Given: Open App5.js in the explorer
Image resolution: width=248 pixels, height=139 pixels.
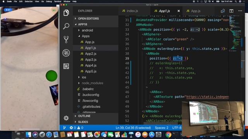Looking at the screenshot, I should pyautogui.click(x=96, y=71).
